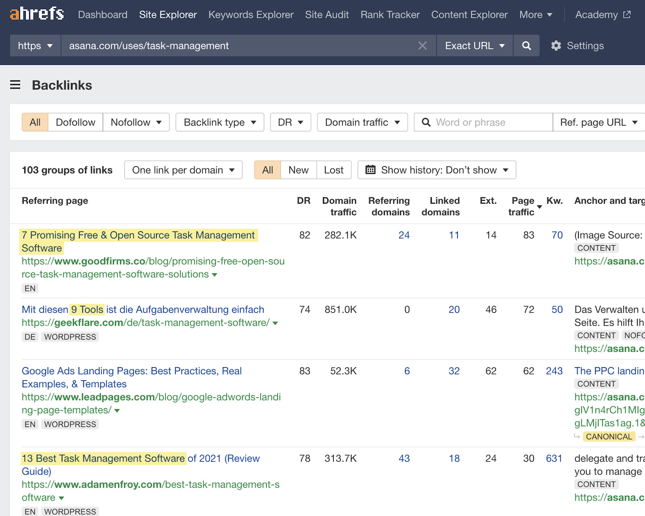Open the geekflare.com Aufgabenverwaltung article link
This screenshot has height=516, width=645.
[x=143, y=309]
